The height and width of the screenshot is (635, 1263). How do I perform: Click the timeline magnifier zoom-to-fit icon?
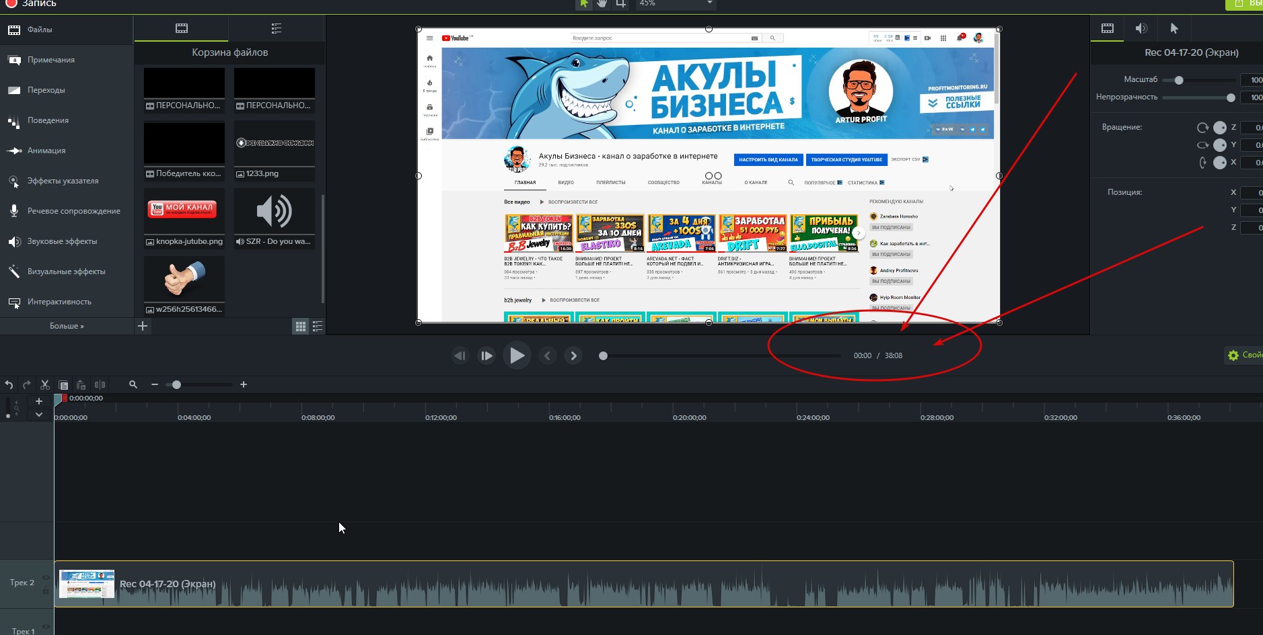pyautogui.click(x=133, y=385)
